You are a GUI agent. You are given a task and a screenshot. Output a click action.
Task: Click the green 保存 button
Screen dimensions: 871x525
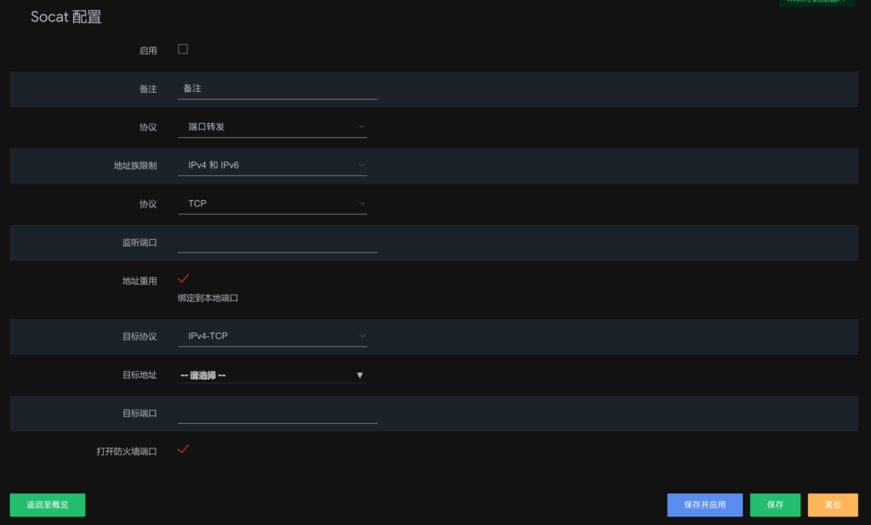tap(776, 505)
